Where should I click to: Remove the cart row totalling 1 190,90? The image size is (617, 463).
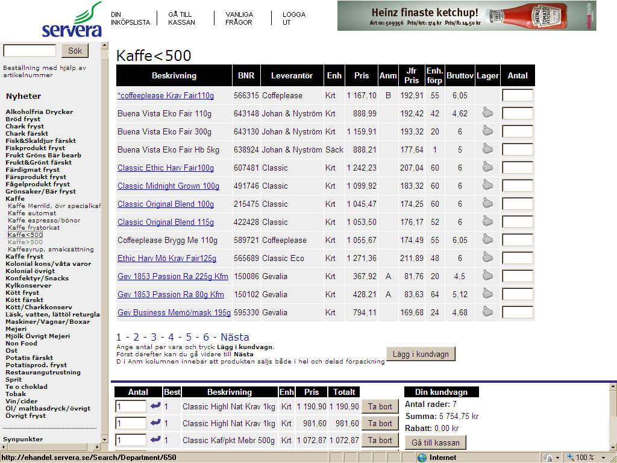pos(380,407)
